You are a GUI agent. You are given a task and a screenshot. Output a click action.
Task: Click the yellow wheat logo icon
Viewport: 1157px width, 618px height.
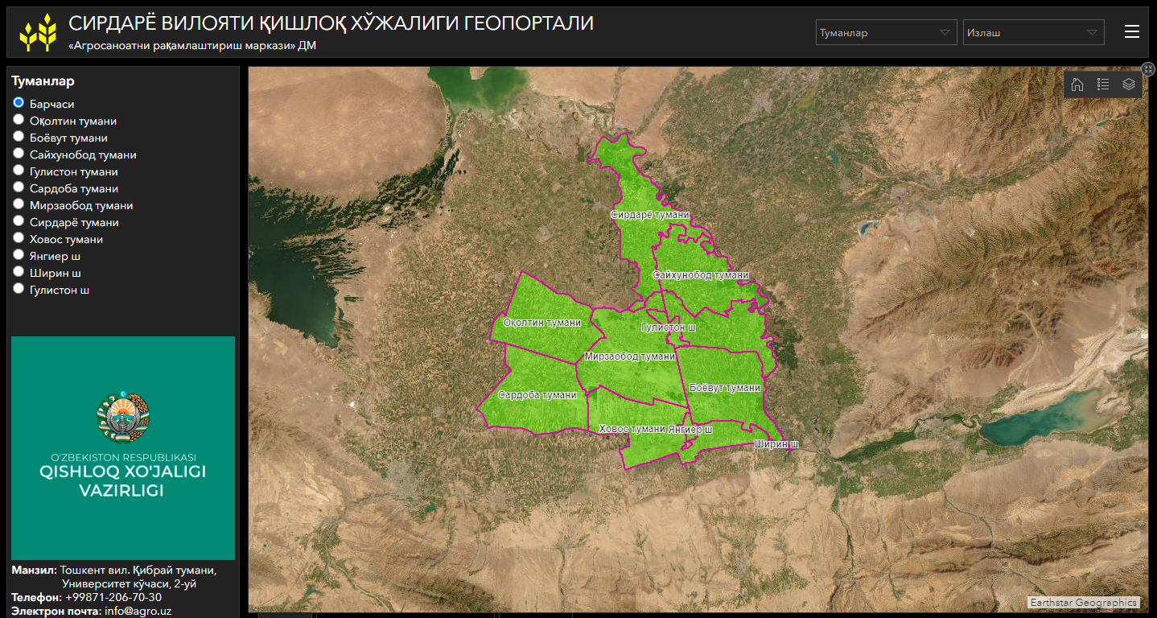click(x=38, y=32)
